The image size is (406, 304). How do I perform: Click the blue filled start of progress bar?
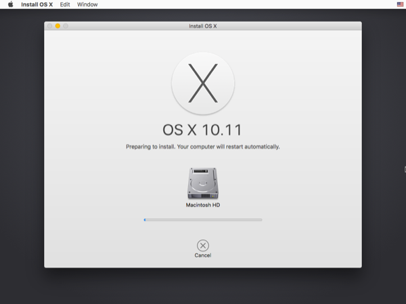click(x=145, y=220)
